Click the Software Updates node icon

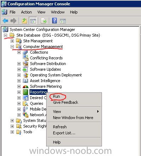[x=26, y=69]
